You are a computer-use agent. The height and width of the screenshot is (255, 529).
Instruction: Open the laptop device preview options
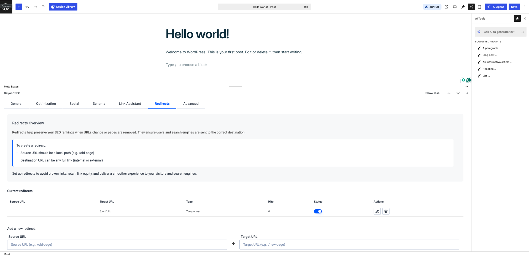coord(455,7)
